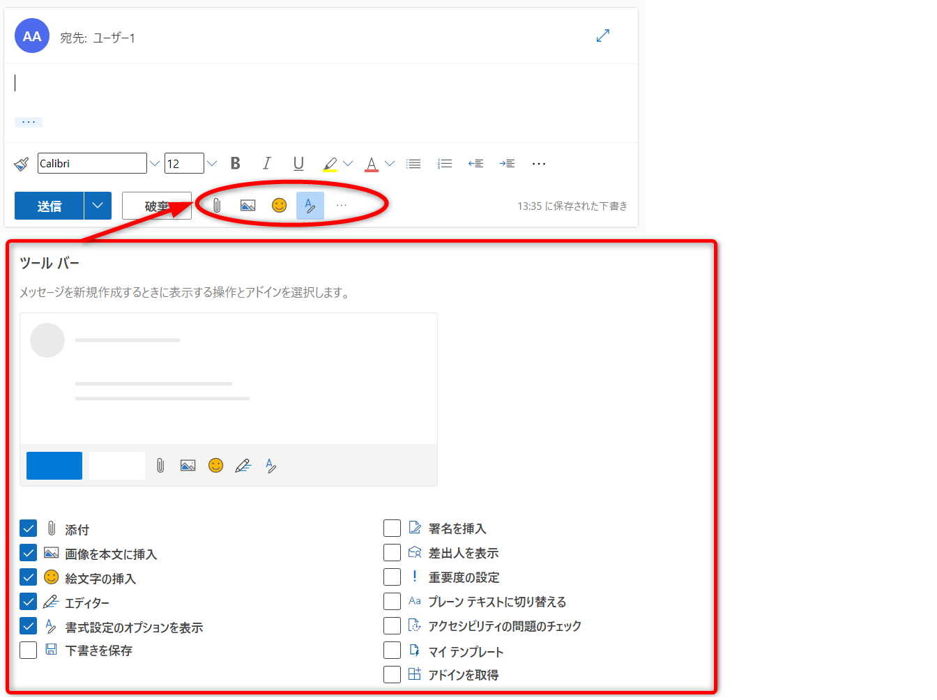Insert picture inline using image icon
The height and width of the screenshot is (700, 937).
pyautogui.click(x=247, y=206)
